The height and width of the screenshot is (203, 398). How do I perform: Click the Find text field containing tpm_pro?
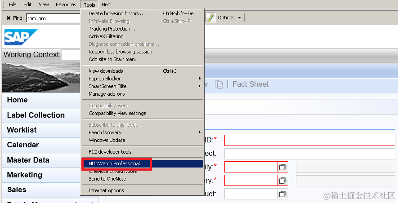[54, 18]
